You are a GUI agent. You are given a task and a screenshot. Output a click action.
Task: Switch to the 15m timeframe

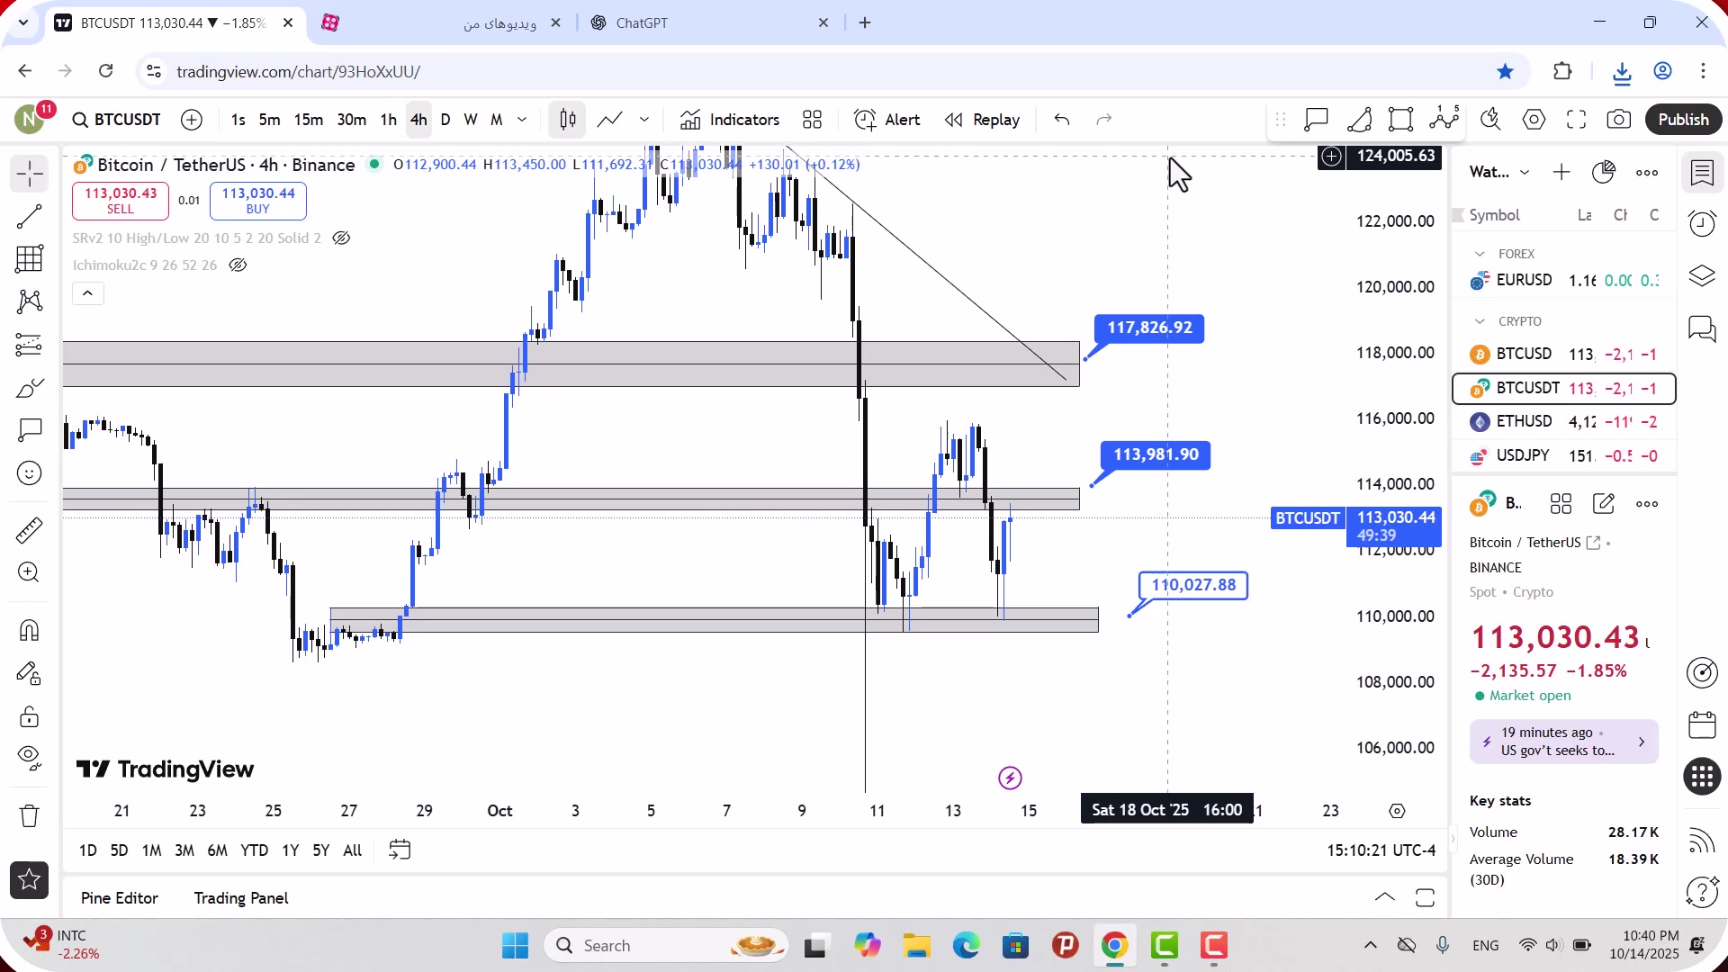tap(309, 120)
